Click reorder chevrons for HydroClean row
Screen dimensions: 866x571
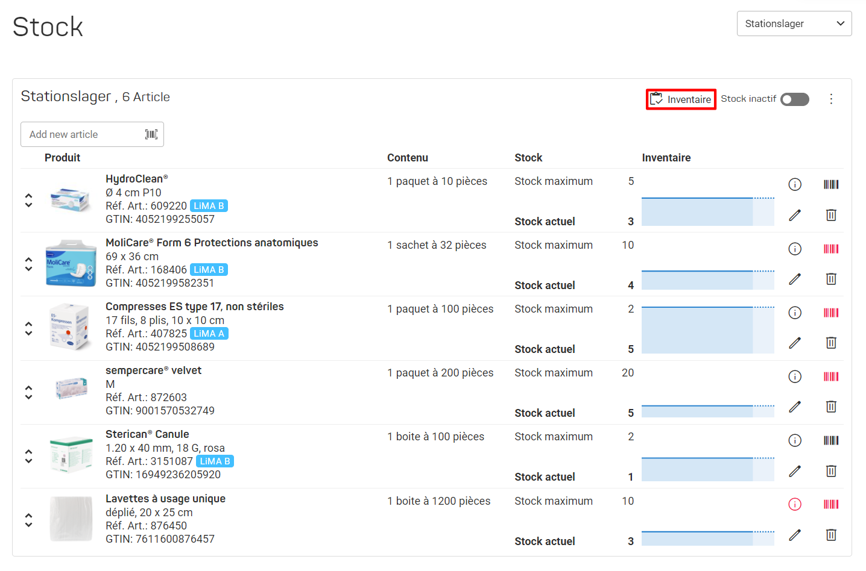(28, 201)
